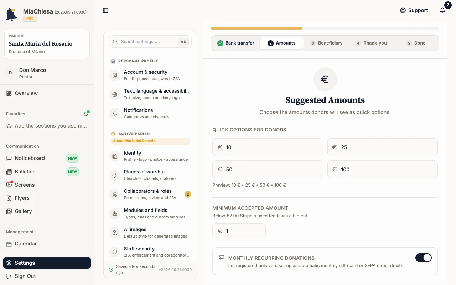Open Text, language & accessibility settings
The width and height of the screenshot is (456, 285).
coord(150,94)
